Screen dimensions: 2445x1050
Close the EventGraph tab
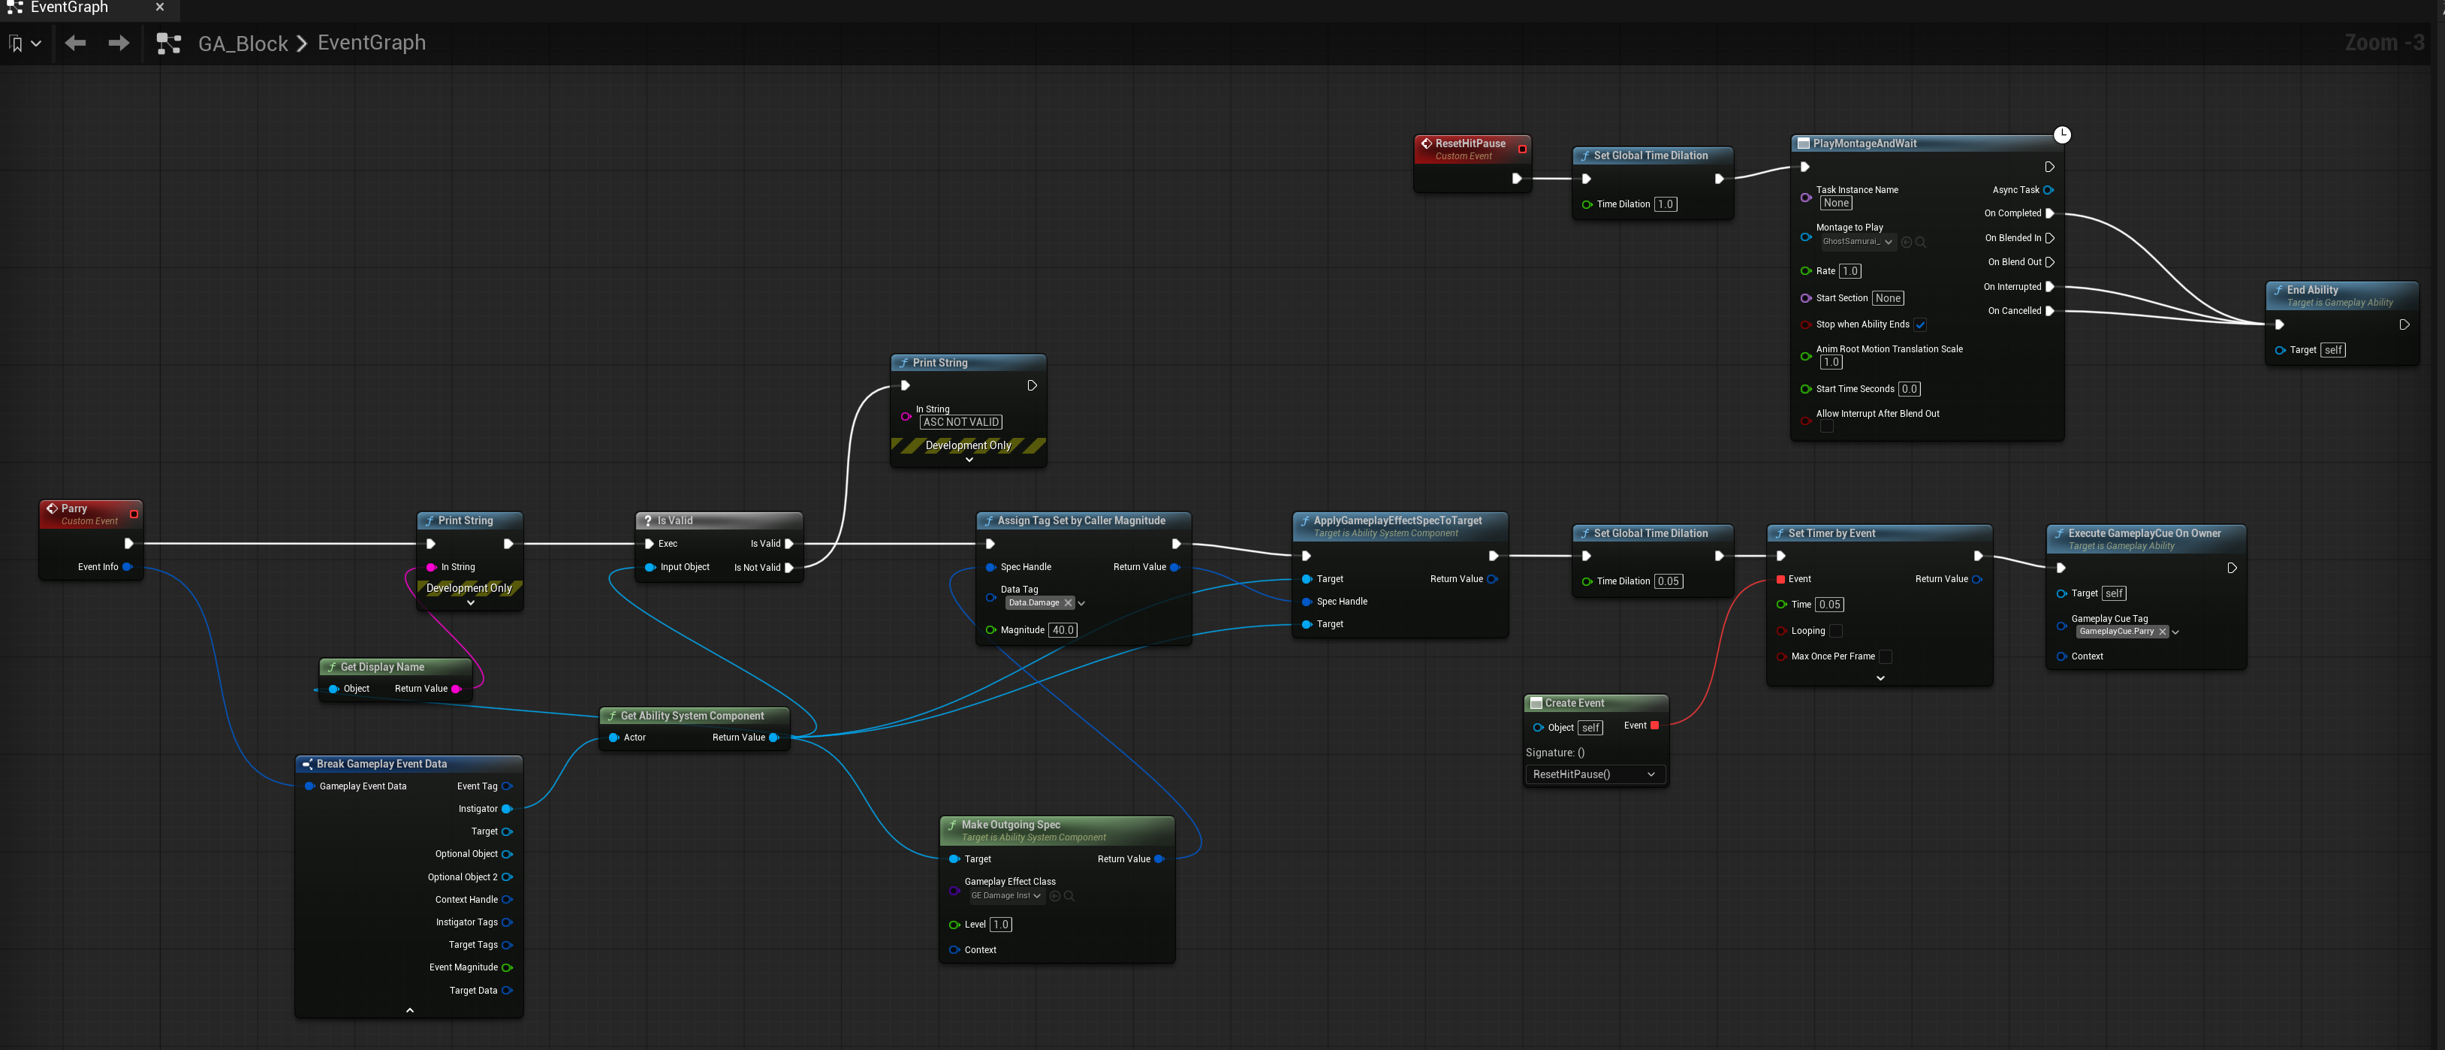[159, 7]
